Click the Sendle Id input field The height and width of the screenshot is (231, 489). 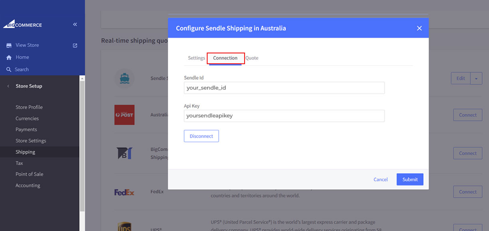point(284,88)
